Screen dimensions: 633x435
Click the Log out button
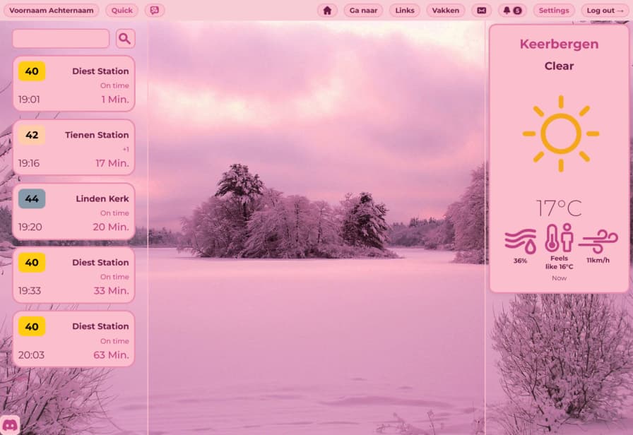pos(605,11)
